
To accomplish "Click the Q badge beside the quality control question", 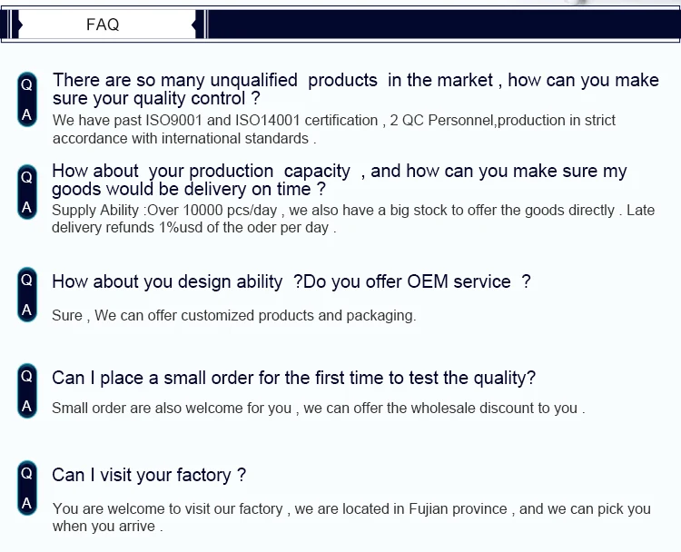I will click(x=26, y=84).
